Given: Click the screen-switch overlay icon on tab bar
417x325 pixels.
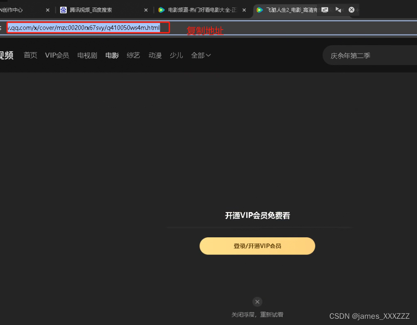Looking at the screenshot, I should coord(325,10).
